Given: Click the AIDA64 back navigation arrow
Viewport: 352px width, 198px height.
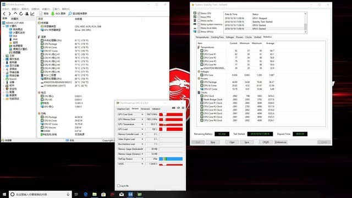Looking at the screenshot, I should pos(4,14).
